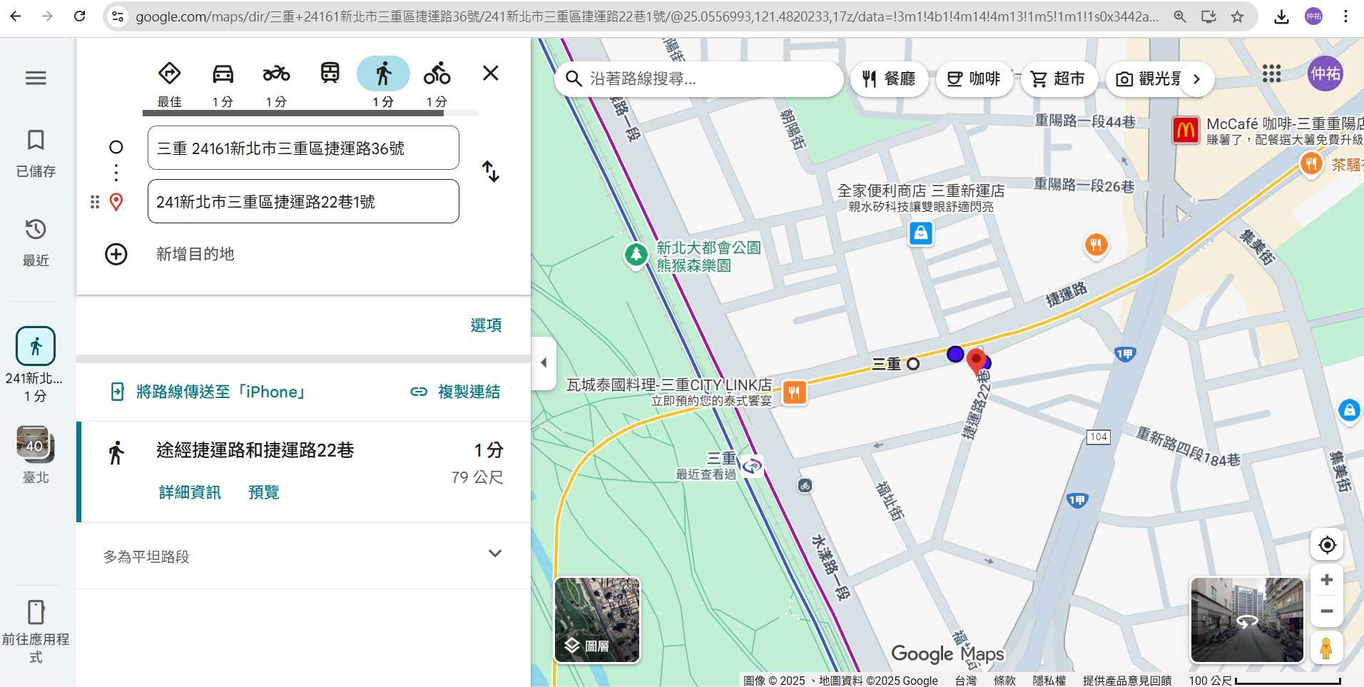Switch to the walking travel mode

(383, 74)
